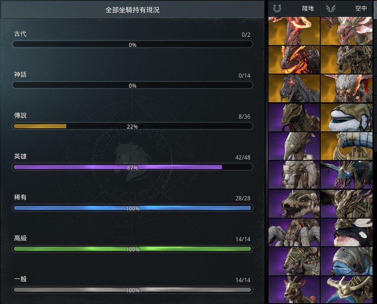Viewport: 377px width, 304px height.
Task: Select the flaming lava serpent mount thumbnail
Action: pos(294,31)
